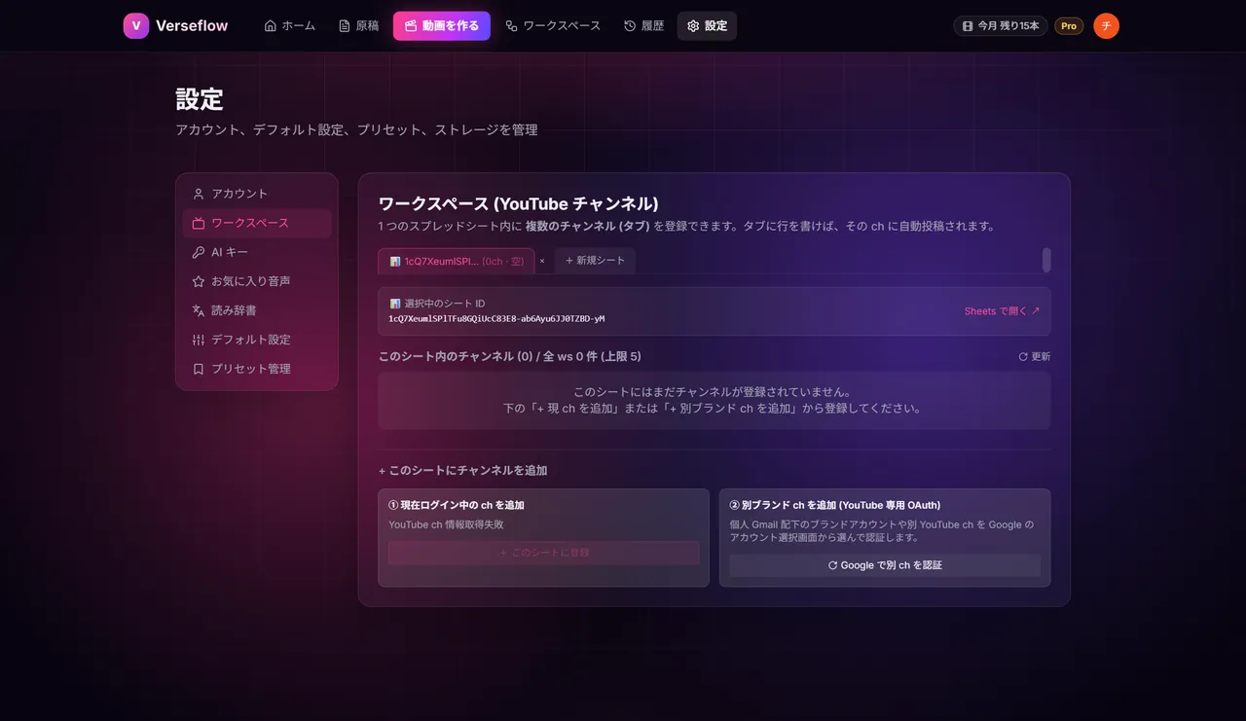Click the TV icon beside sidebar ワークスペース
This screenshot has height=721, width=1246.
point(199,223)
